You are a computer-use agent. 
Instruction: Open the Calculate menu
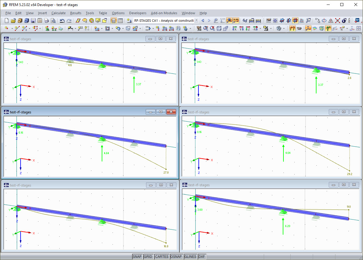[58, 13]
